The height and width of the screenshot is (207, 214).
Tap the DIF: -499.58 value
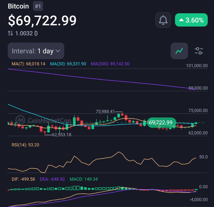[x=23, y=179]
